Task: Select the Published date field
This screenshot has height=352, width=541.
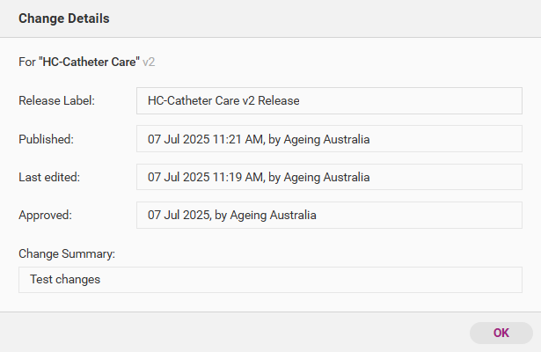Action: pyautogui.click(x=330, y=139)
